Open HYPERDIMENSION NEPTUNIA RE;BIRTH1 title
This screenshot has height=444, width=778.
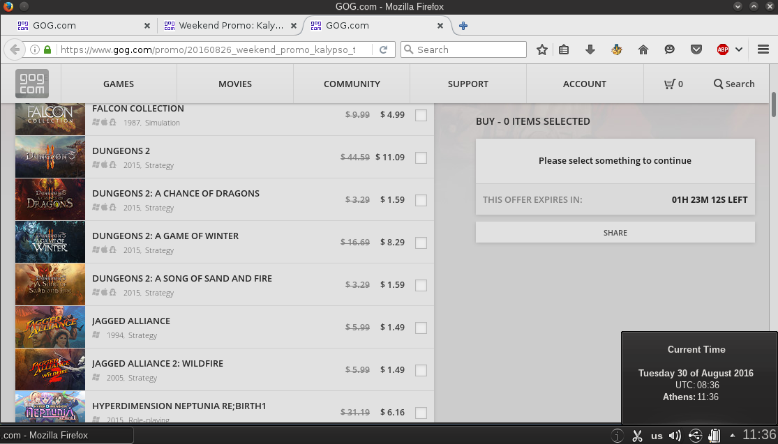coord(179,406)
